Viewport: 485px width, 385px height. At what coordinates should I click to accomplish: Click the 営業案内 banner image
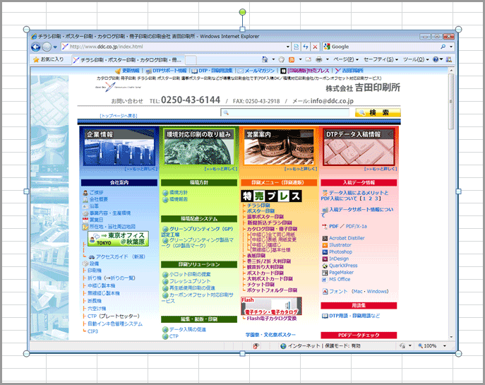tap(279, 147)
